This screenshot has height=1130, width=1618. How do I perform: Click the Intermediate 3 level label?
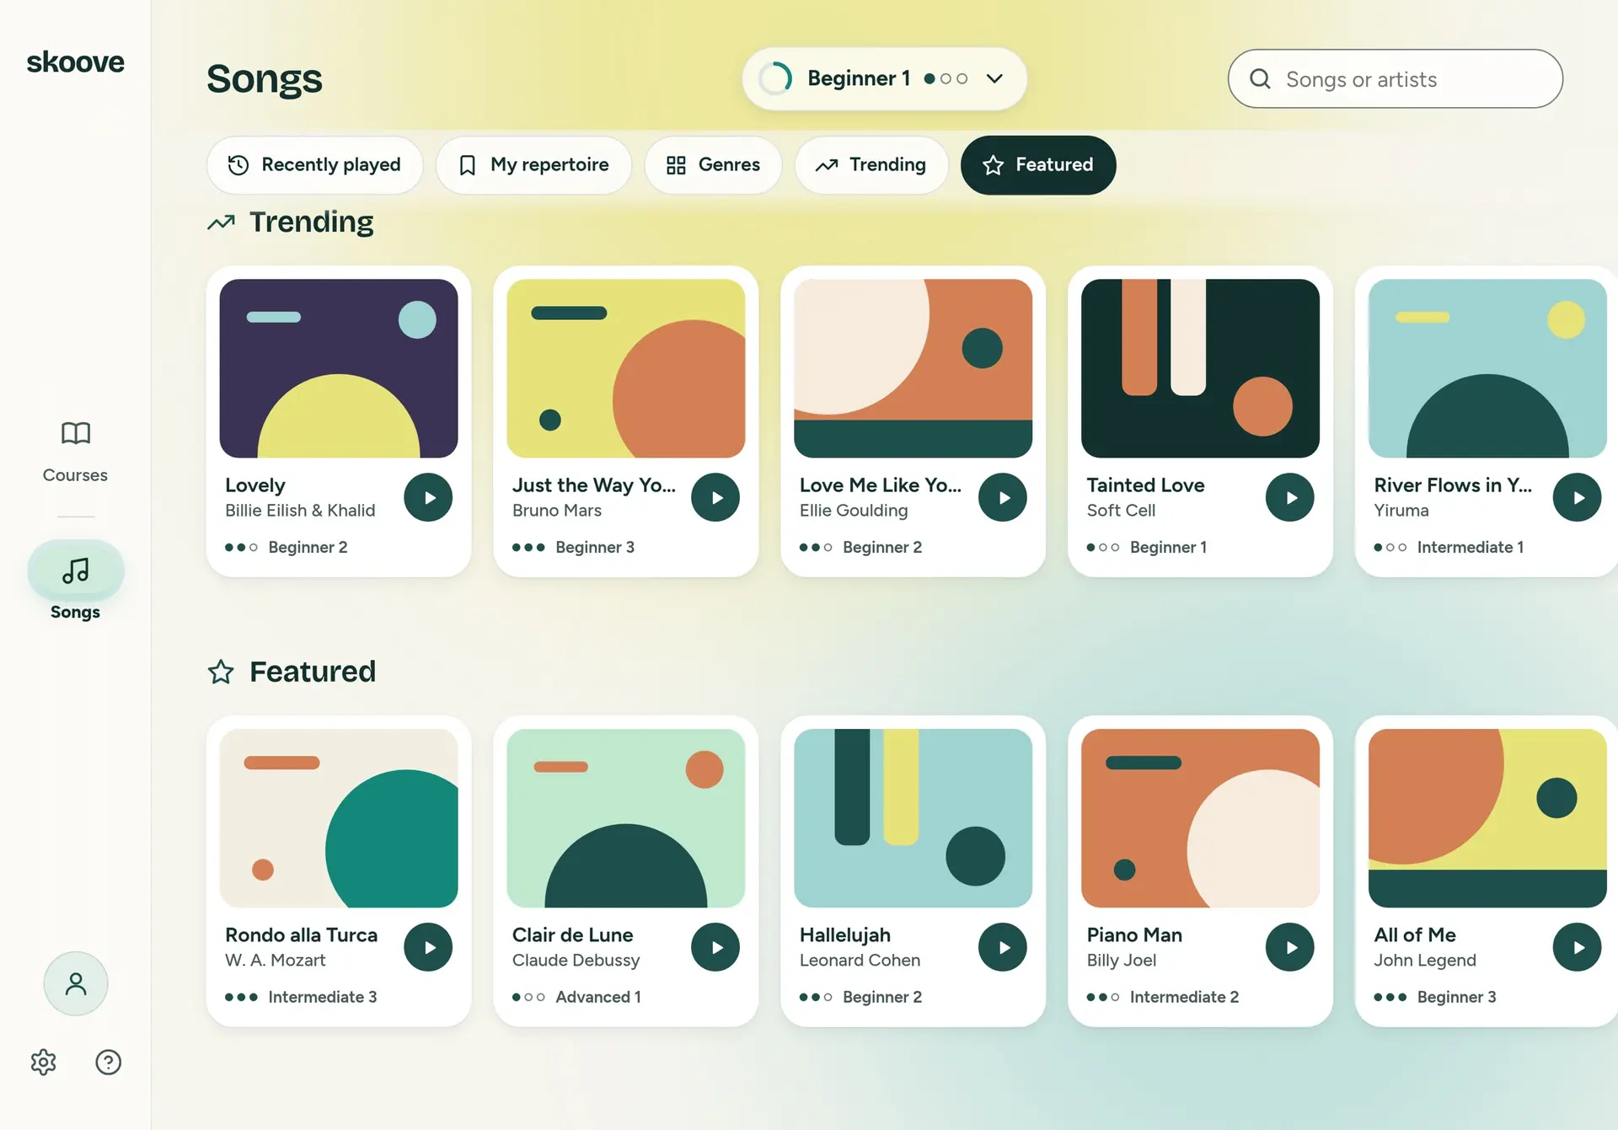(323, 997)
